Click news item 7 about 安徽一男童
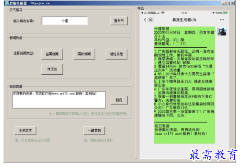 183,98
